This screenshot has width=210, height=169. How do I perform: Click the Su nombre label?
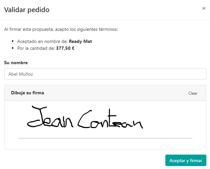pyautogui.click(x=16, y=63)
